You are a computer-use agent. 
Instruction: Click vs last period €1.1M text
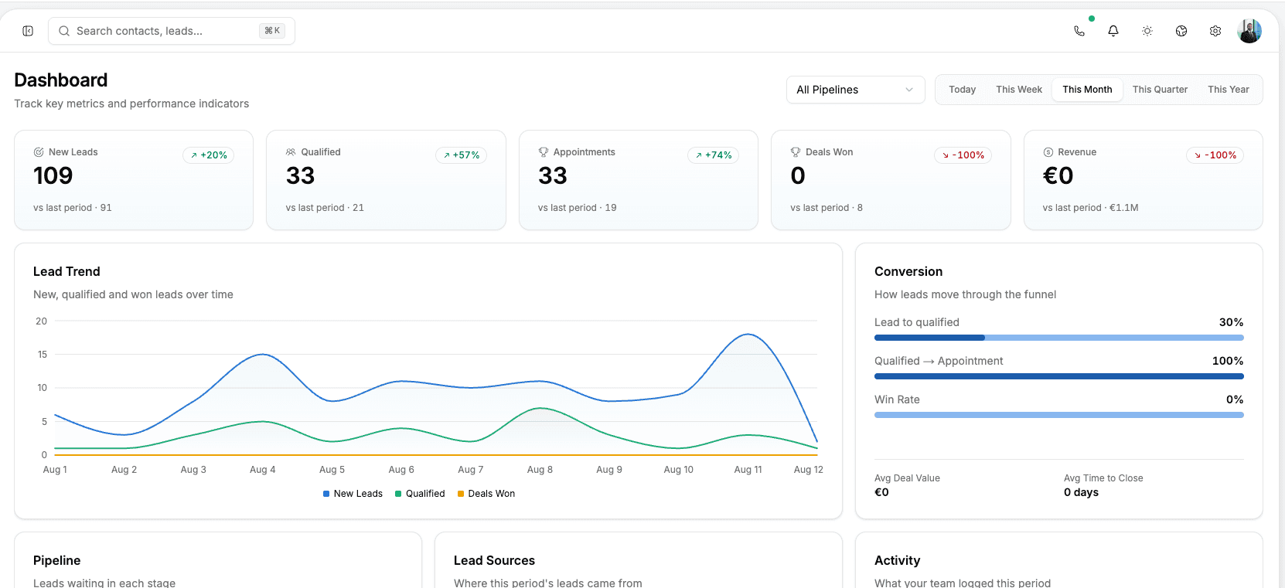1090,208
